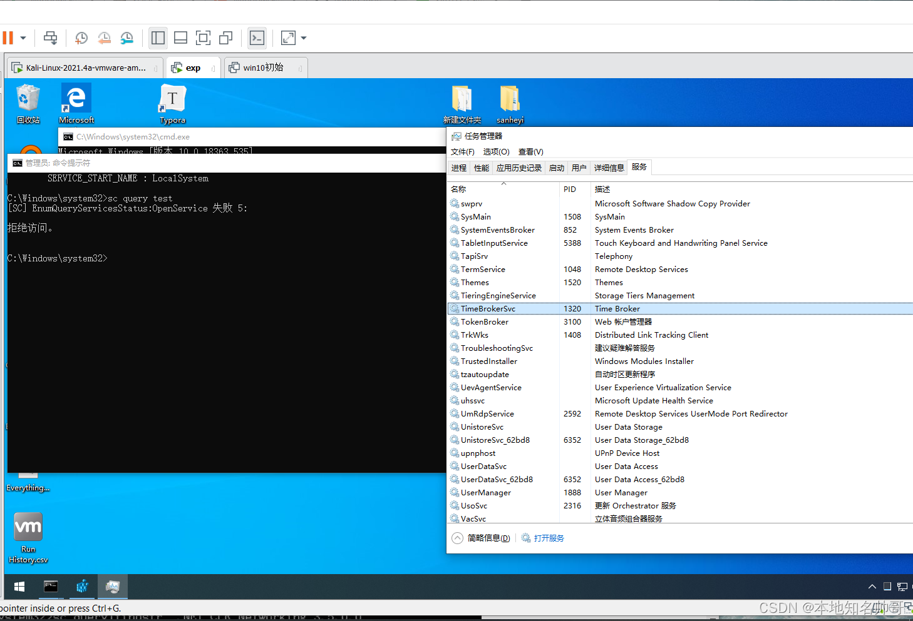The width and height of the screenshot is (913, 621).
Task: Click the VMware pause virtual machine icon
Action: 8,38
